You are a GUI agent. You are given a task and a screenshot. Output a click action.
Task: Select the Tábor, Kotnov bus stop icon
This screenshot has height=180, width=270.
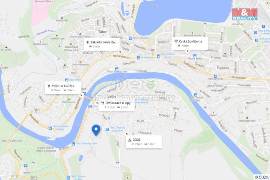(67, 80)
